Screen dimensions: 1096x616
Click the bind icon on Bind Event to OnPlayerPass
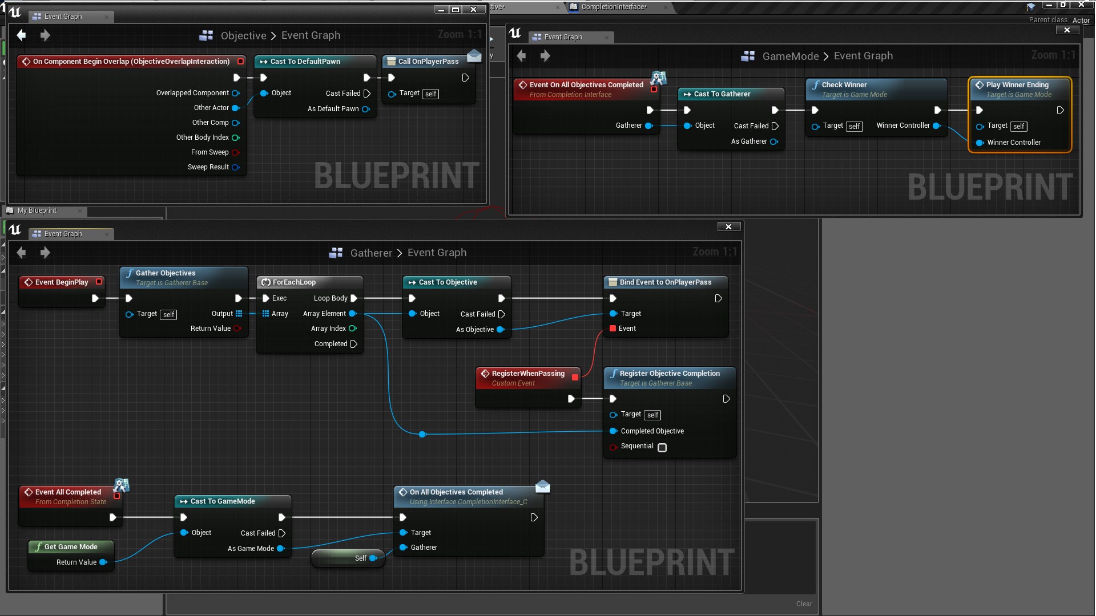tap(612, 282)
